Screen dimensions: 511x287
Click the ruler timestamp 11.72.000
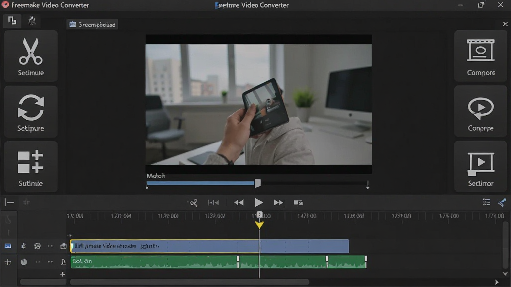(x=168, y=216)
